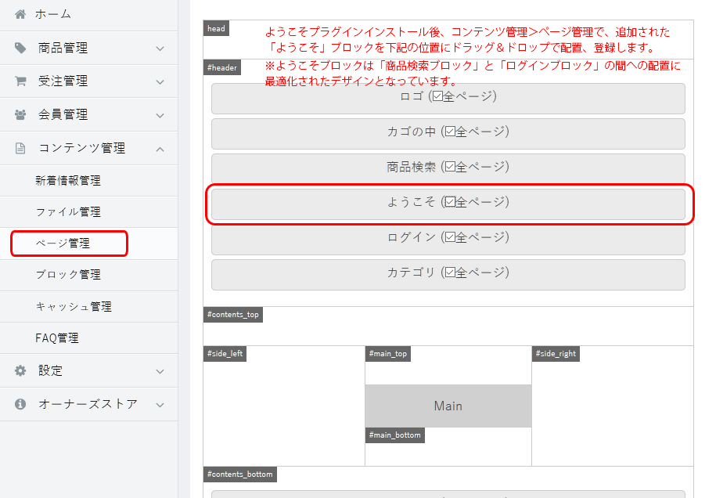
Task: Select the カゴの中 block
Action: pyautogui.click(x=448, y=133)
